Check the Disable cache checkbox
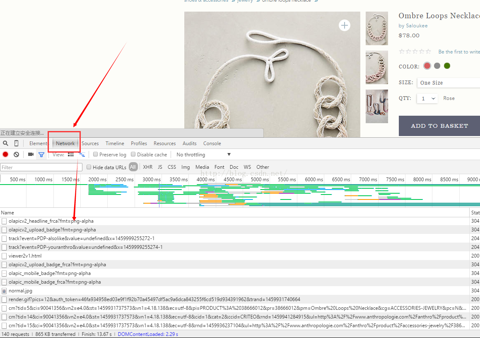 [133, 154]
